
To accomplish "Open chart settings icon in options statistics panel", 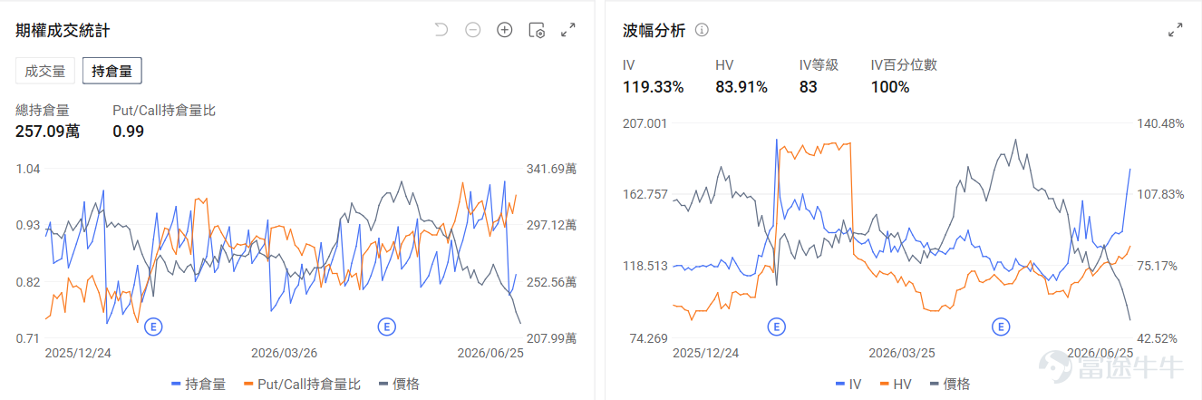I will [x=537, y=30].
